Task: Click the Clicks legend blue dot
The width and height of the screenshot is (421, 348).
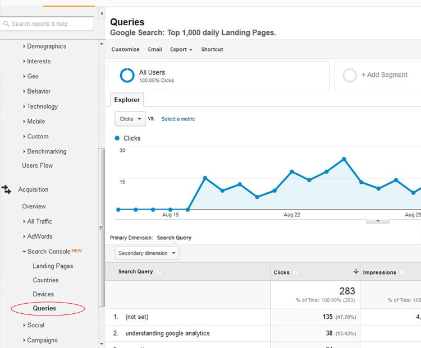Action: pos(117,138)
